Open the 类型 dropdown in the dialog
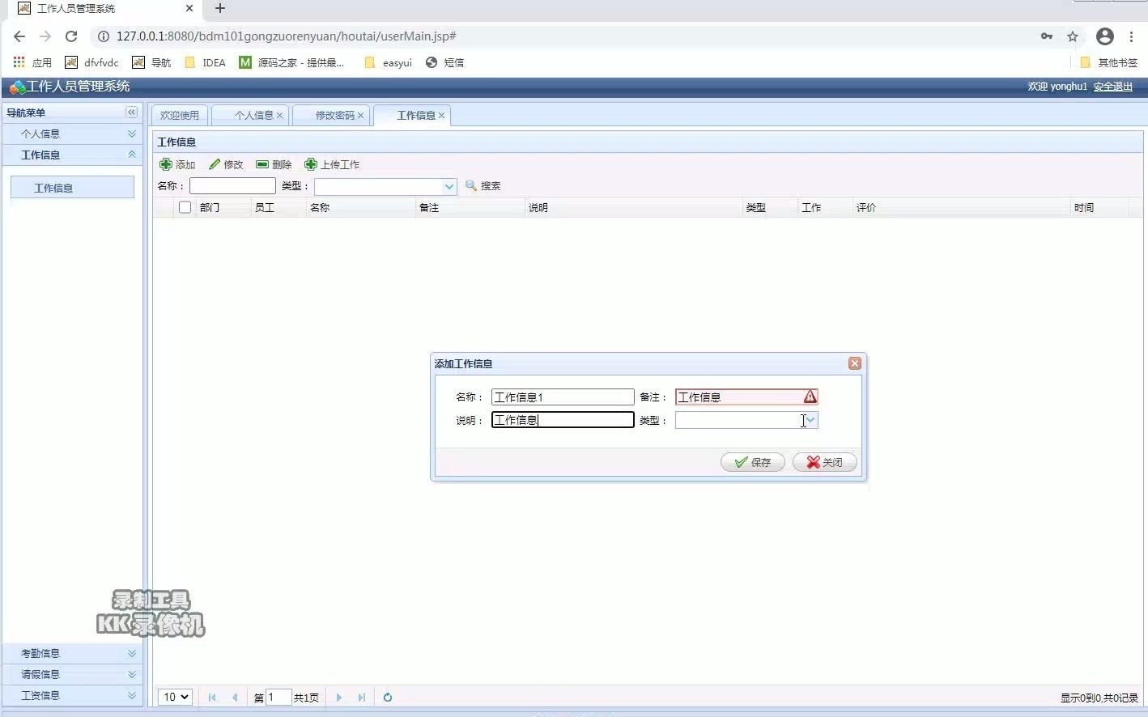Image resolution: width=1148 pixels, height=717 pixels. tap(810, 420)
